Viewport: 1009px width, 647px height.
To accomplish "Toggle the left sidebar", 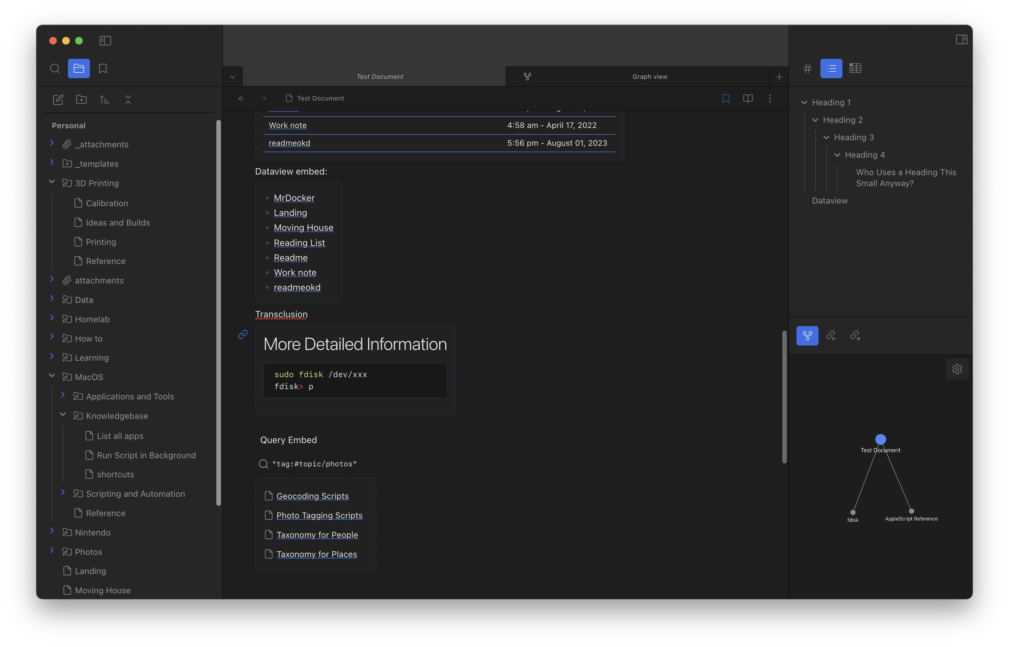I will pyautogui.click(x=105, y=41).
